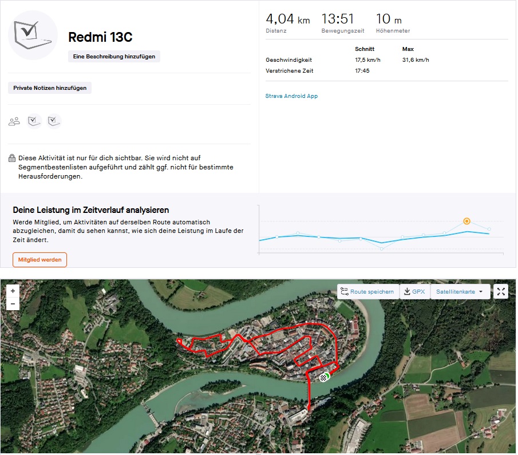Screen dimensions: 518x455
Task: Click the 'Höhenmeter' label
Action: 393,31
